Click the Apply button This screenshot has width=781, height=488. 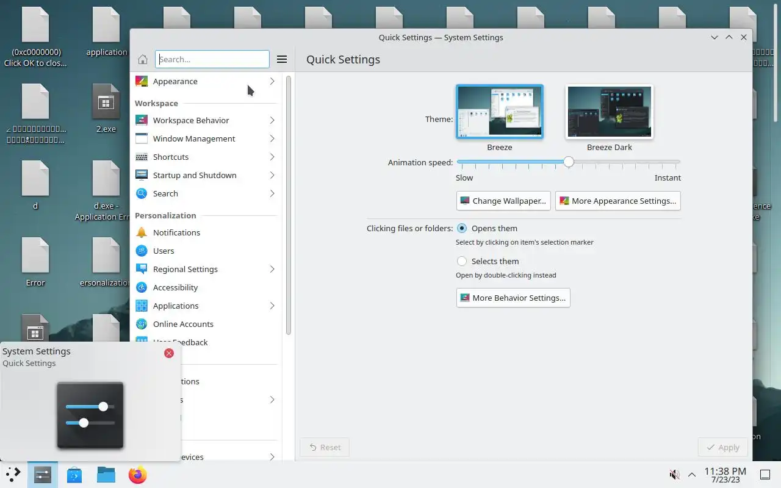click(722, 447)
